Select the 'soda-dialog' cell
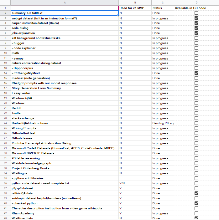 click(x=65, y=28)
